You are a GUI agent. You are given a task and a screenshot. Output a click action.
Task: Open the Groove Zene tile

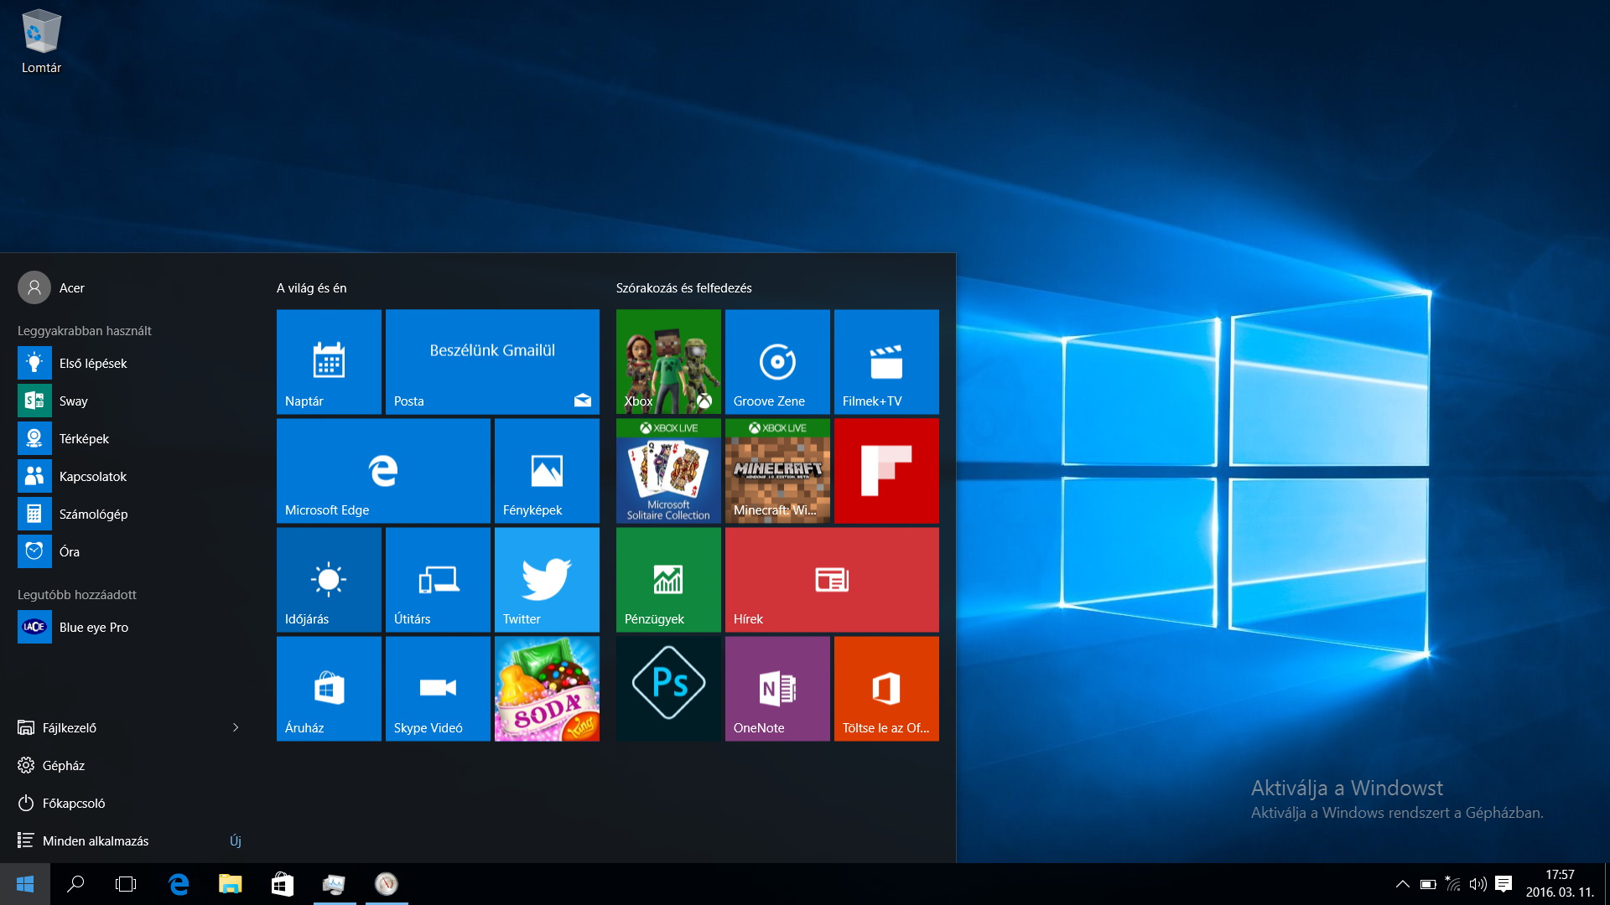click(777, 362)
